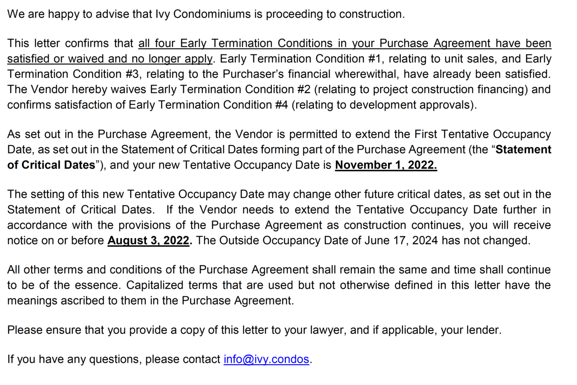Click the bold date November 1, 2022
This screenshot has width=577, height=385.
coord(386,165)
